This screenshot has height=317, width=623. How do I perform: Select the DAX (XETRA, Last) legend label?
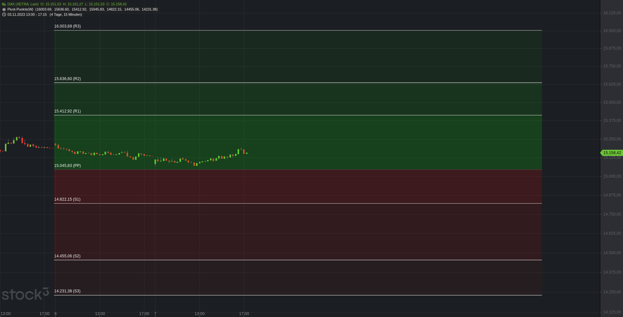click(x=23, y=4)
